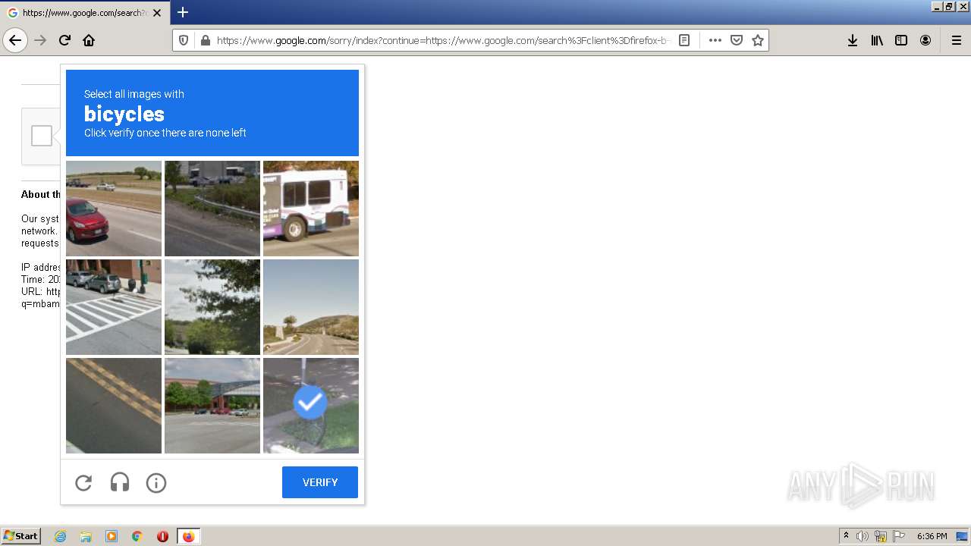Open the Firefox home page
The width and height of the screenshot is (971, 546).
coord(89,40)
